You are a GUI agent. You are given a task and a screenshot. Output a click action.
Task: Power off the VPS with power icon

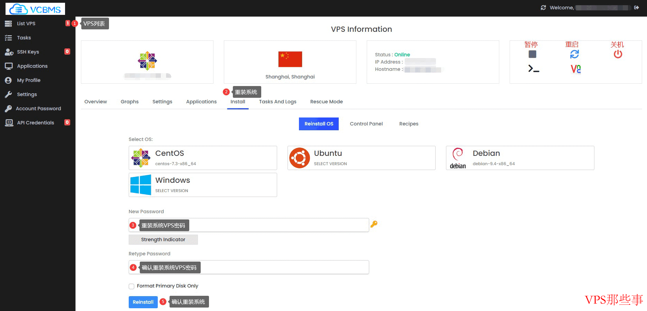point(618,54)
